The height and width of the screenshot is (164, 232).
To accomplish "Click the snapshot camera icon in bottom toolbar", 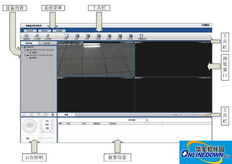I will click(176, 115).
